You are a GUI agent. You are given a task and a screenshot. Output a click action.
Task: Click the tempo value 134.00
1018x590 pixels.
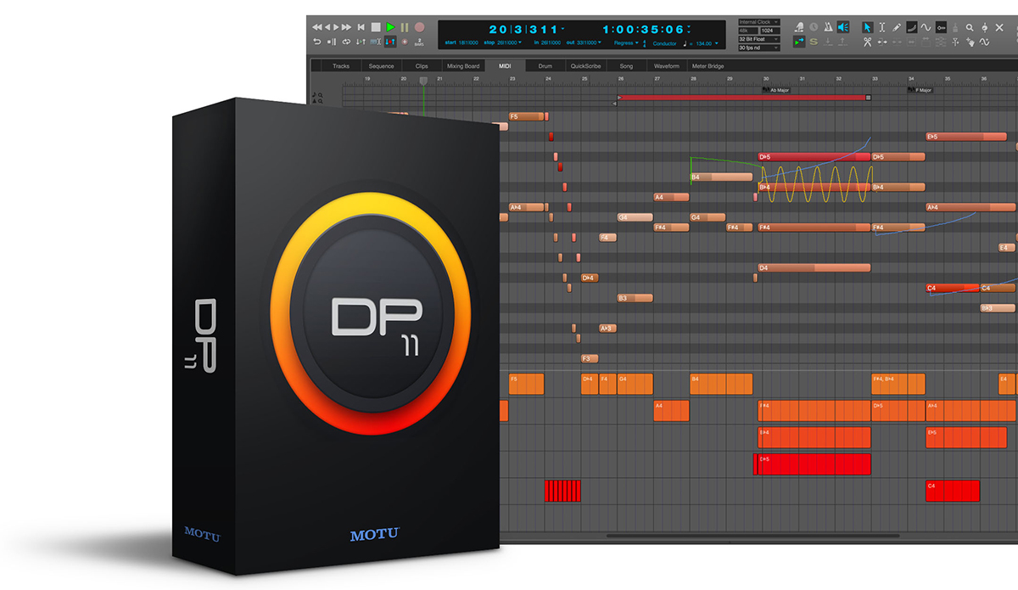pyautogui.click(x=704, y=43)
